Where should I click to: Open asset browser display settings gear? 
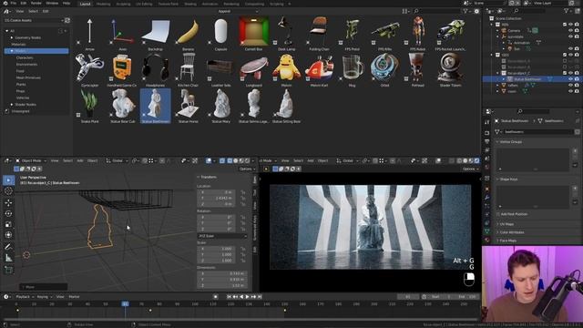point(476,12)
